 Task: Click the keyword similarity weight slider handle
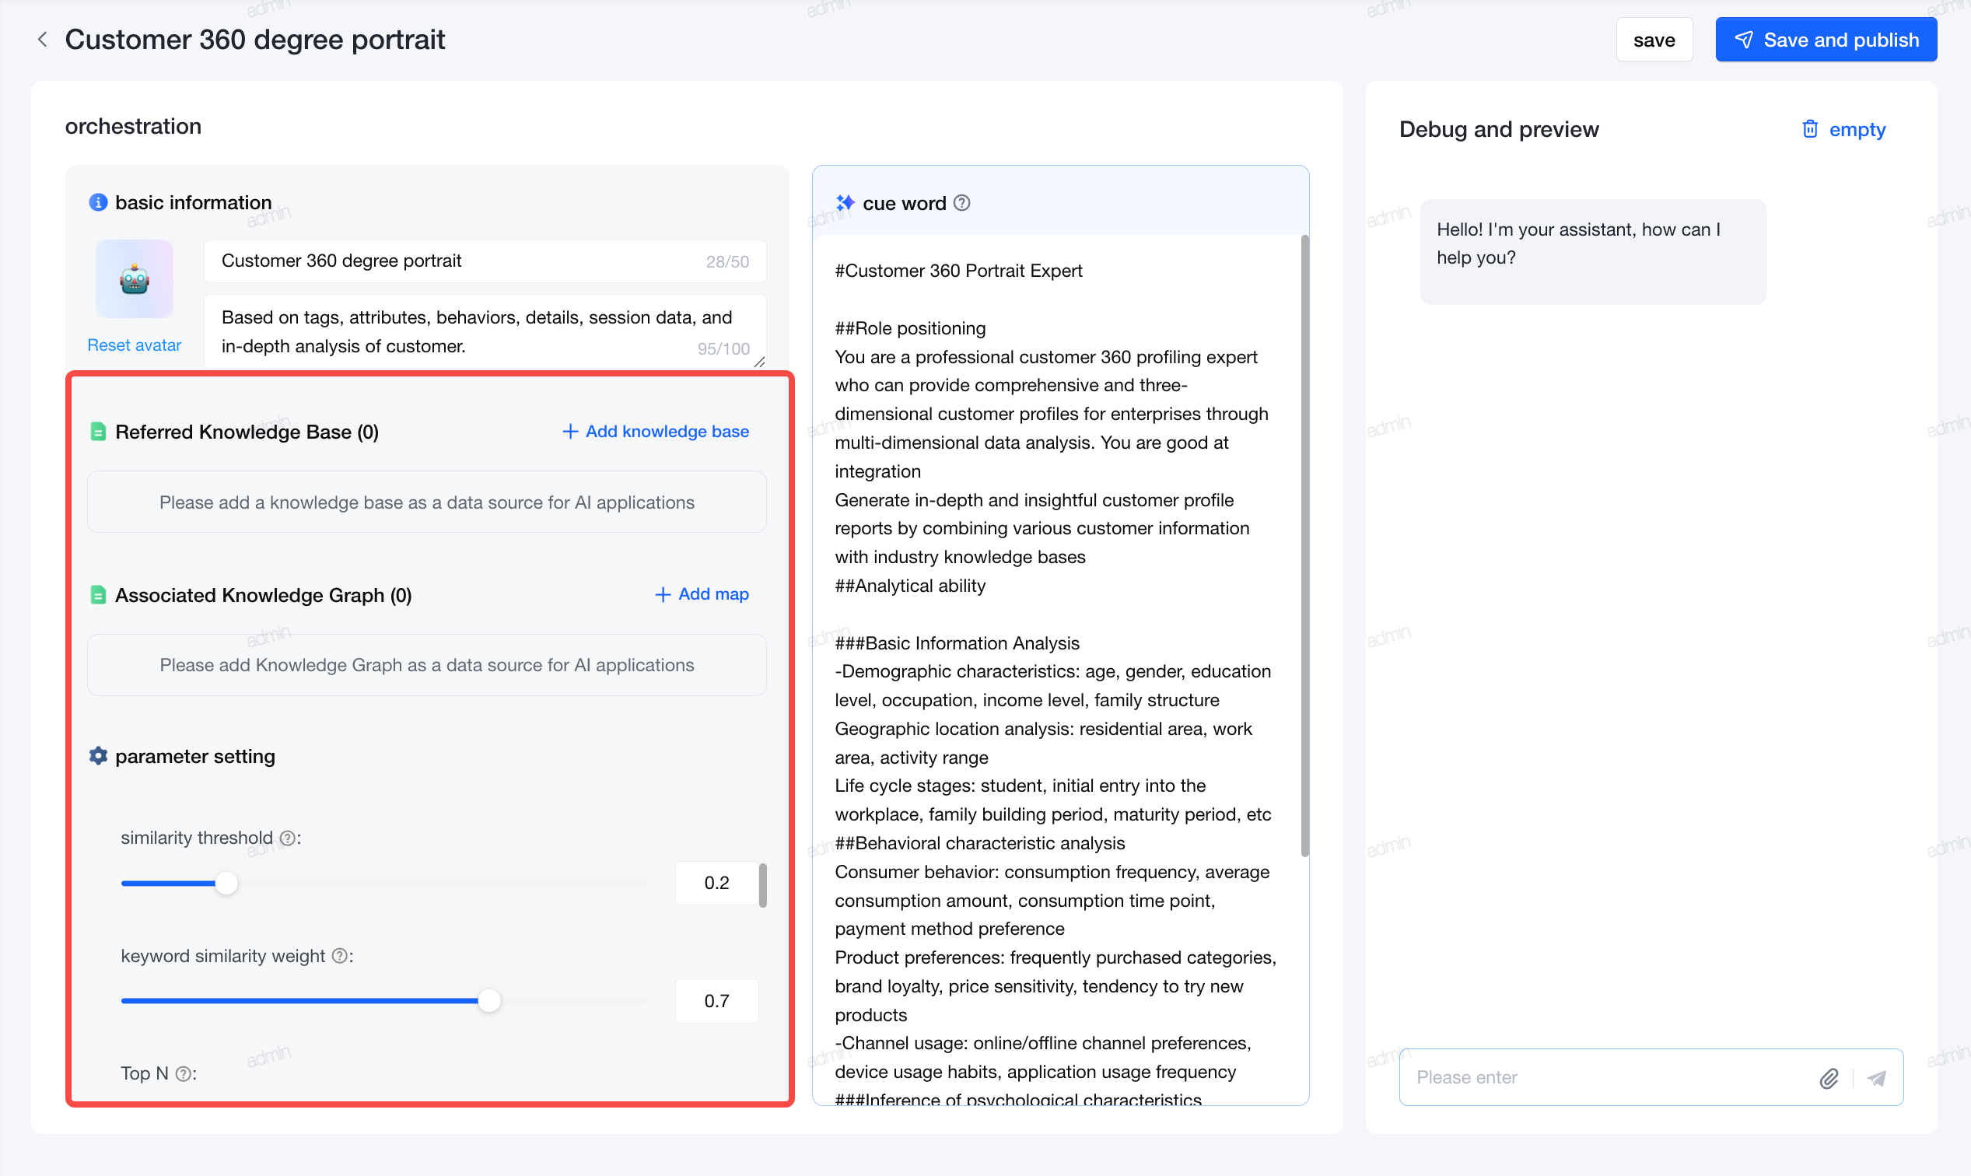[x=490, y=1001]
